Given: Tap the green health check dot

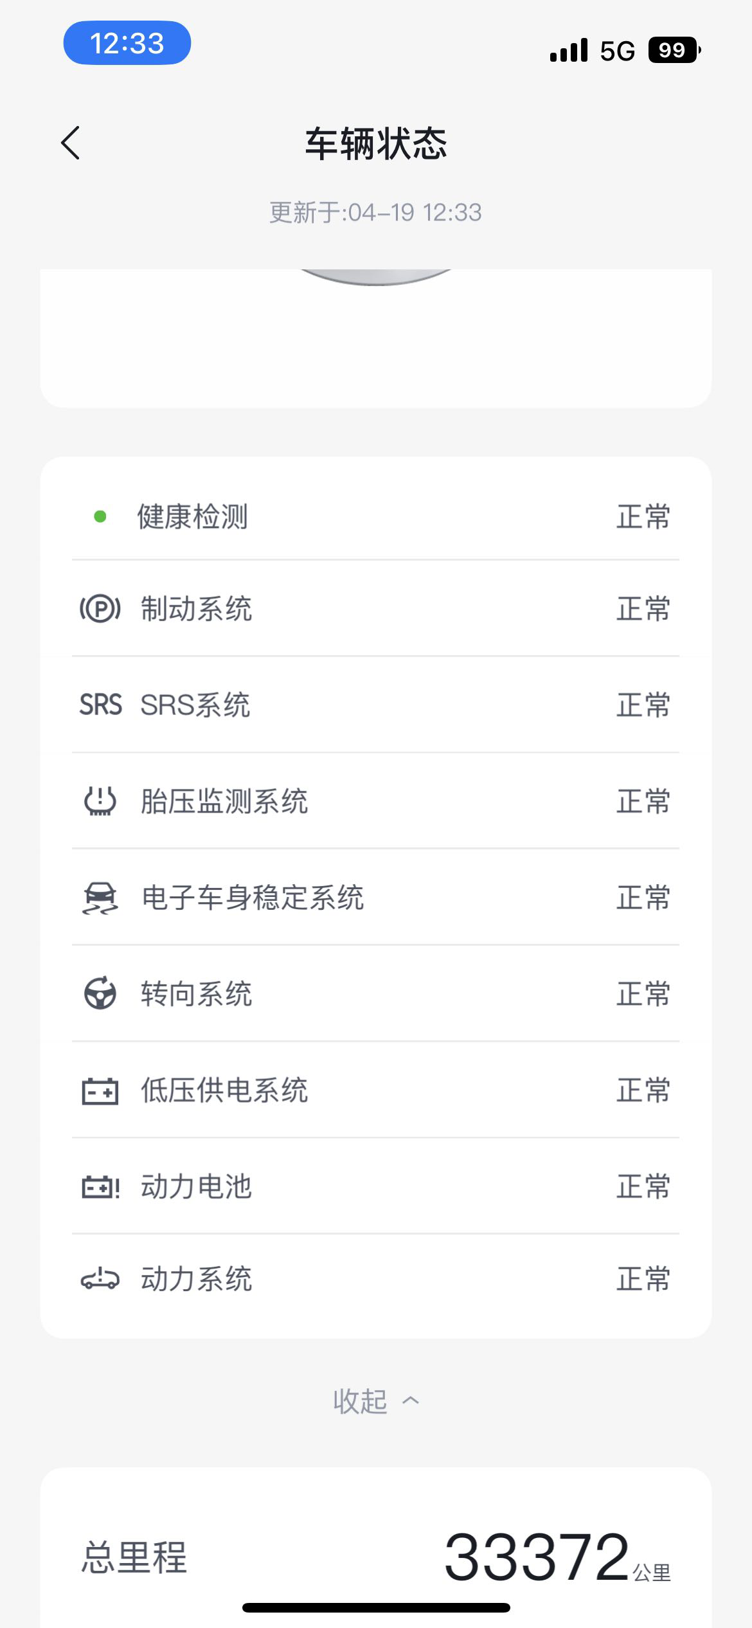Looking at the screenshot, I should pyautogui.click(x=100, y=516).
